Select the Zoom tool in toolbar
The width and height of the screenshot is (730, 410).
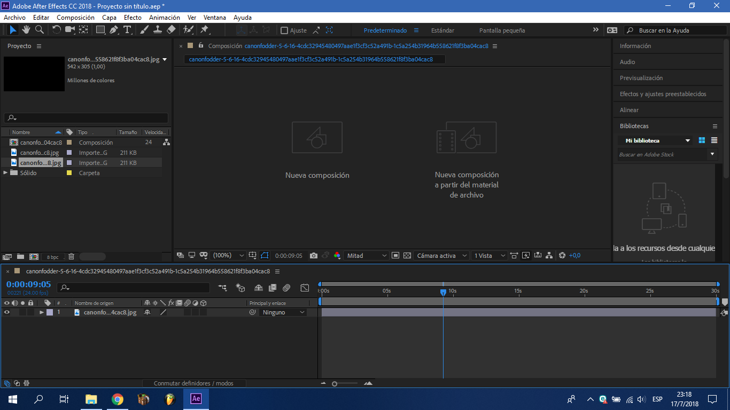click(40, 30)
